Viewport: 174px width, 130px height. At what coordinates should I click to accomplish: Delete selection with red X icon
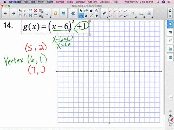[x=36, y=11]
